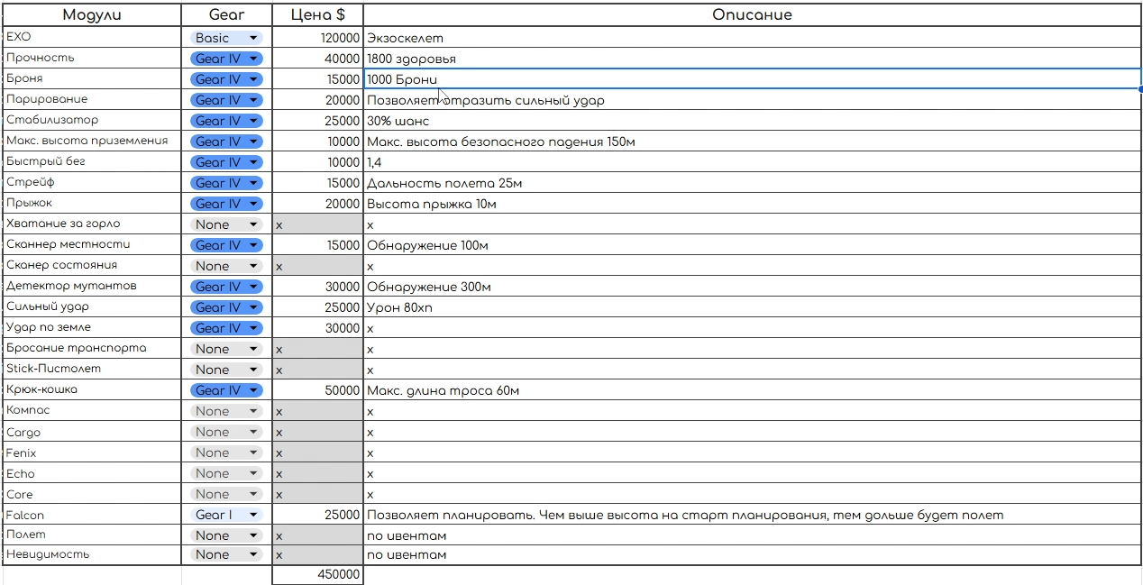Select the Gear column header cell
The height and width of the screenshot is (585, 1143).
click(x=226, y=15)
